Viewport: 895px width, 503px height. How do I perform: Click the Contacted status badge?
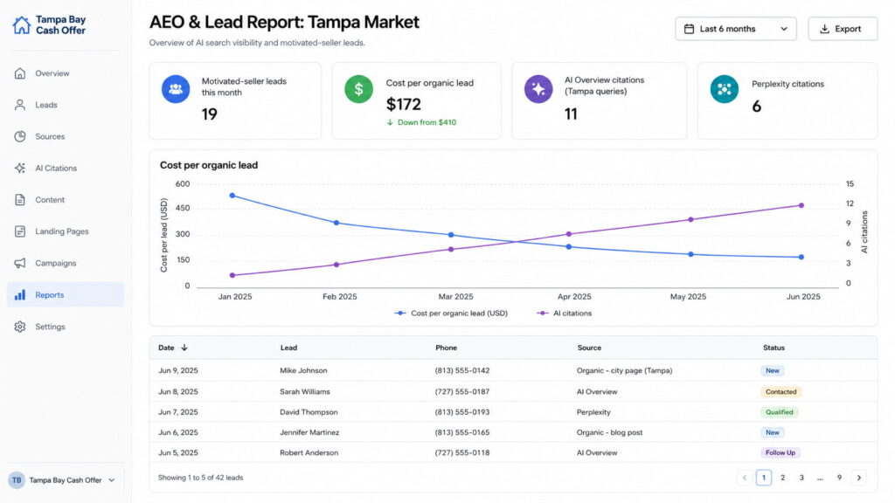781,392
